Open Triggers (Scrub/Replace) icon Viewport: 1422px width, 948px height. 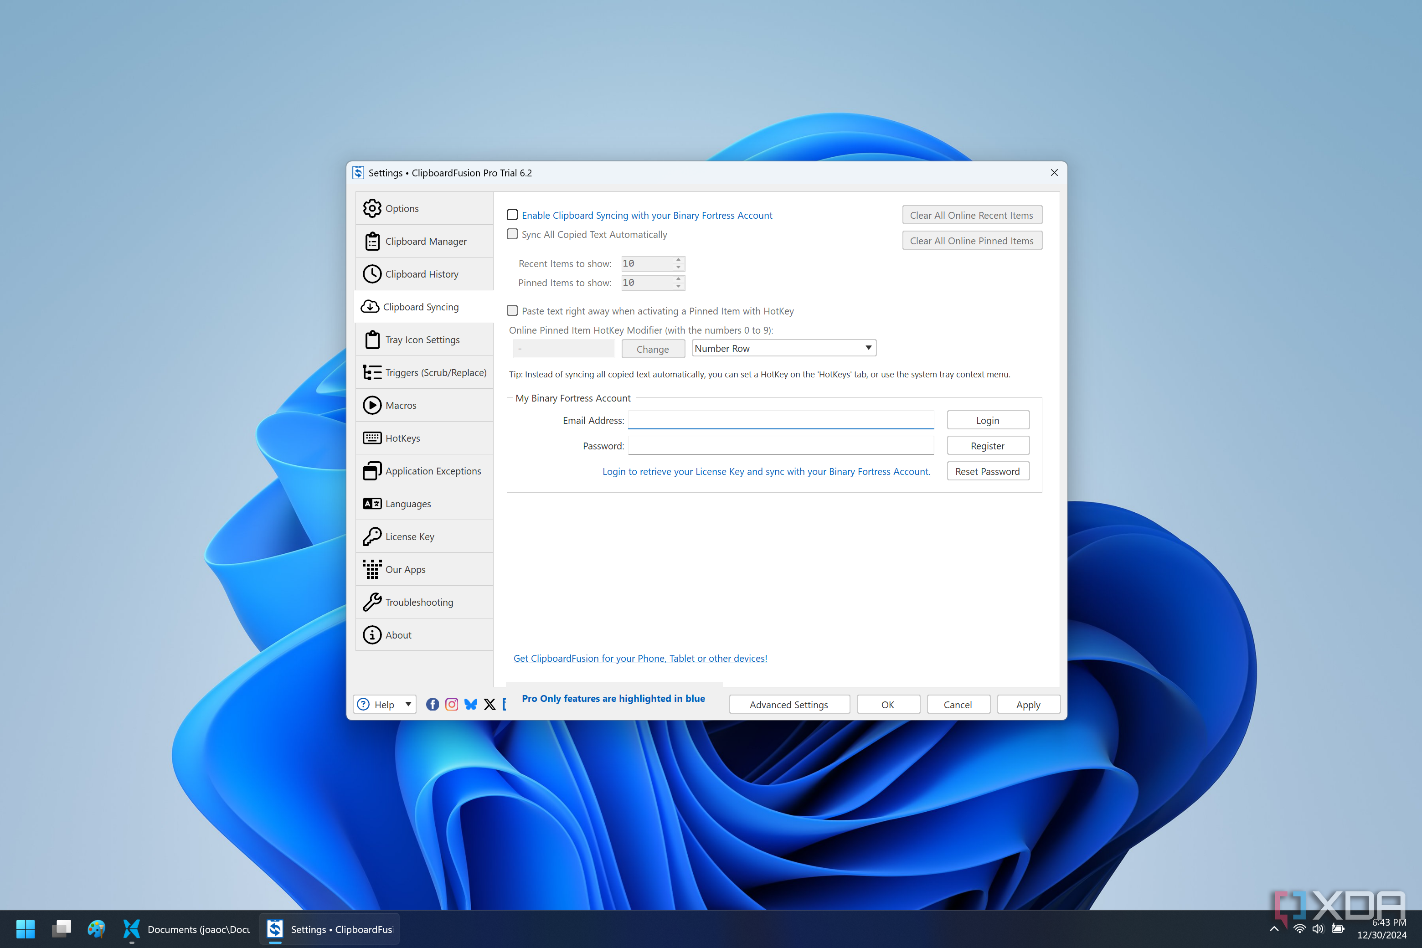372,372
